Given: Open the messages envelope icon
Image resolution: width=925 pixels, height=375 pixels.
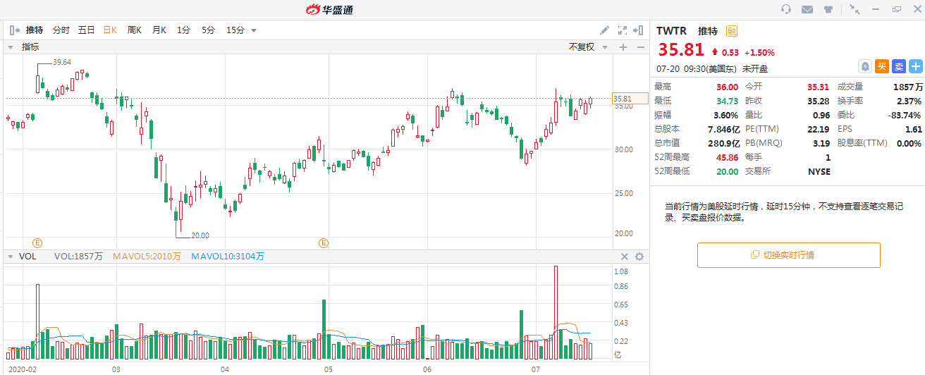Looking at the screenshot, I should pos(807,9).
